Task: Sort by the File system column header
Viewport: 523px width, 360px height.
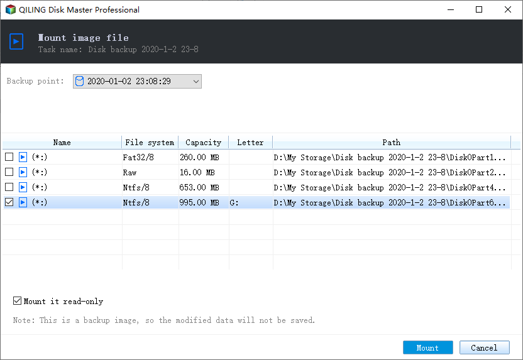Action: pyautogui.click(x=150, y=143)
